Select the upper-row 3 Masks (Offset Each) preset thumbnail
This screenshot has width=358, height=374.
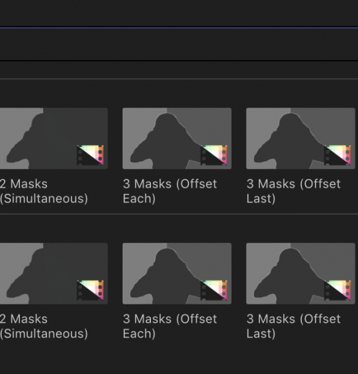pyautogui.click(x=177, y=139)
